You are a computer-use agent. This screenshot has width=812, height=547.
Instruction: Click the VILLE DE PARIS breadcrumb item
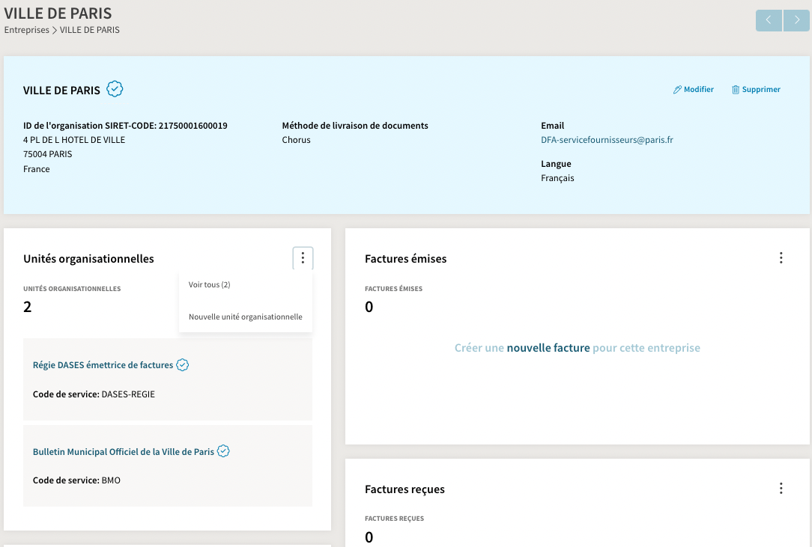pyautogui.click(x=90, y=30)
